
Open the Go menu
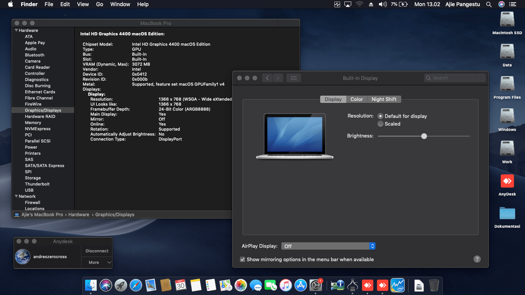[x=100, y=4]
